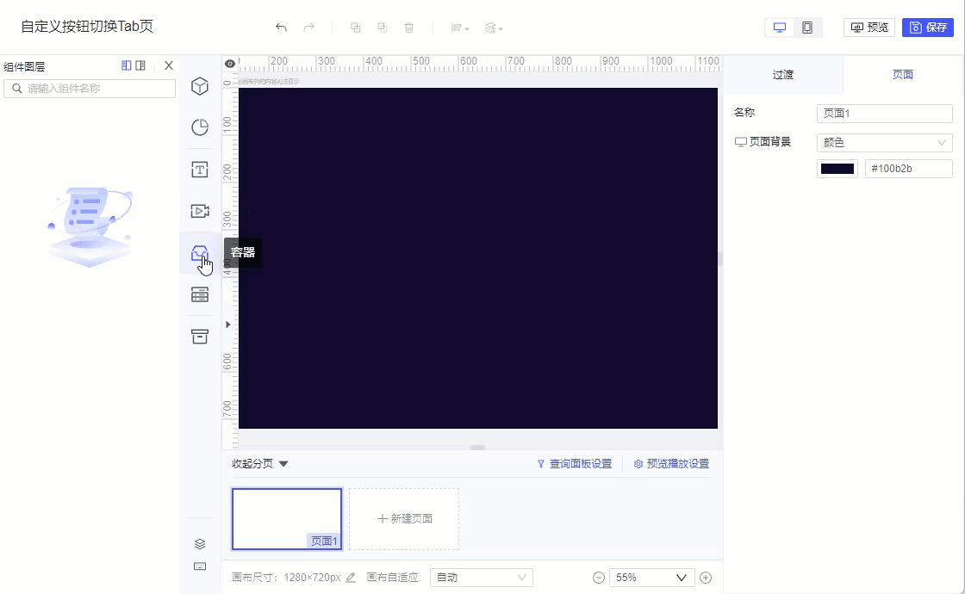The height and width of the screenshot is (594, 965).
Task: Click the 保存 save button
Action: tap(928, 27)
